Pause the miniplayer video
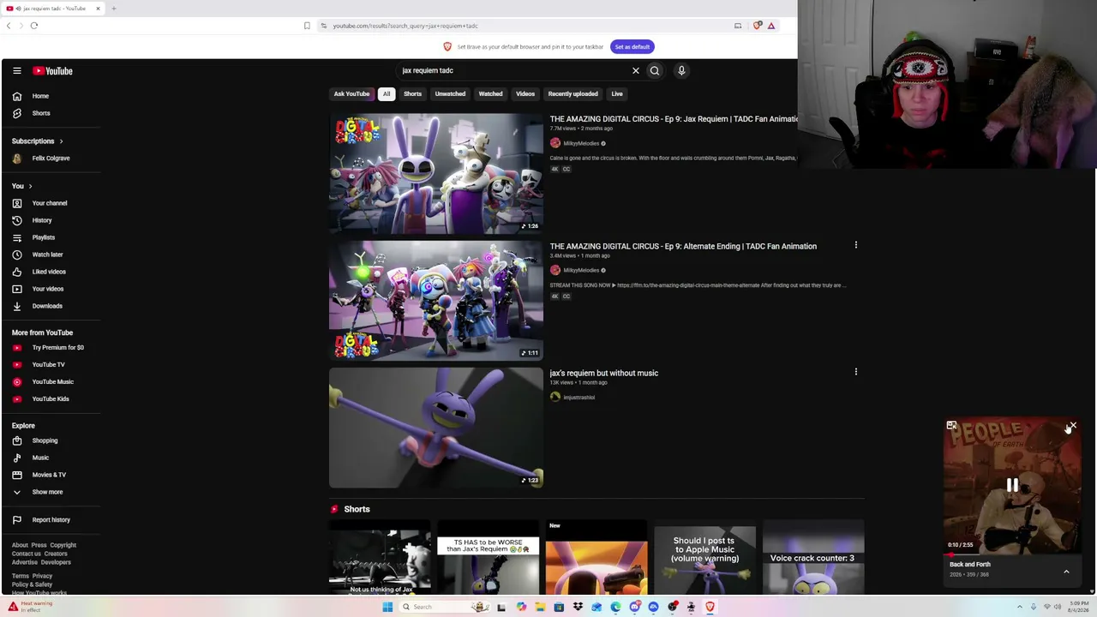 1012,485
